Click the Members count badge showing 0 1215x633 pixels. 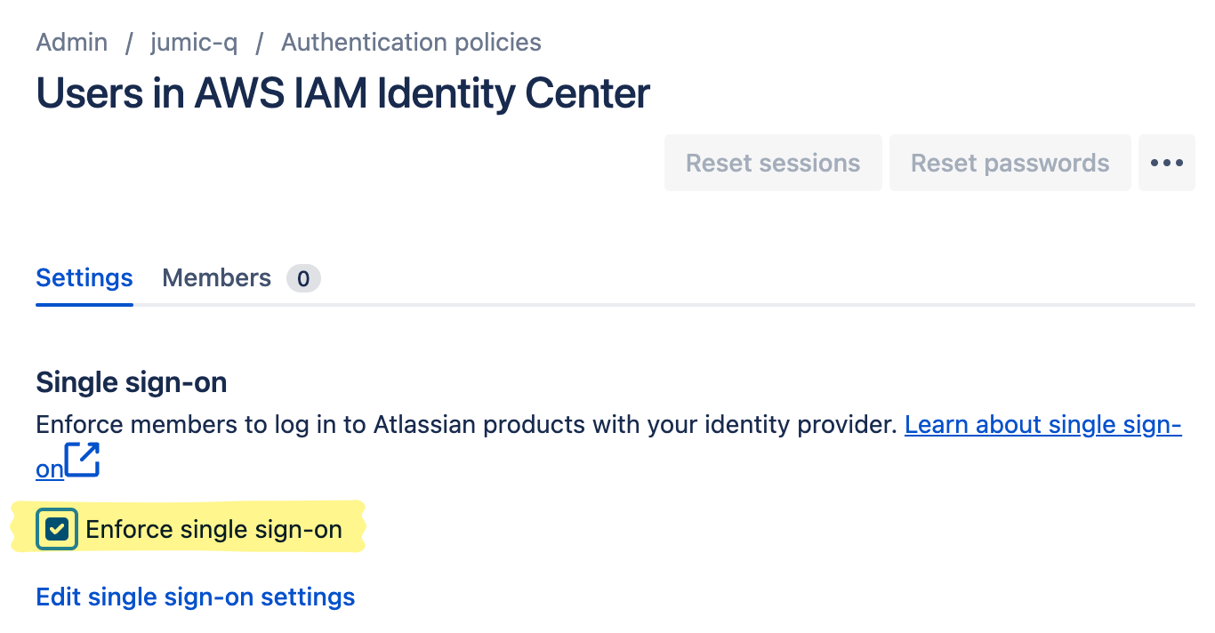[x=303, y=279]
